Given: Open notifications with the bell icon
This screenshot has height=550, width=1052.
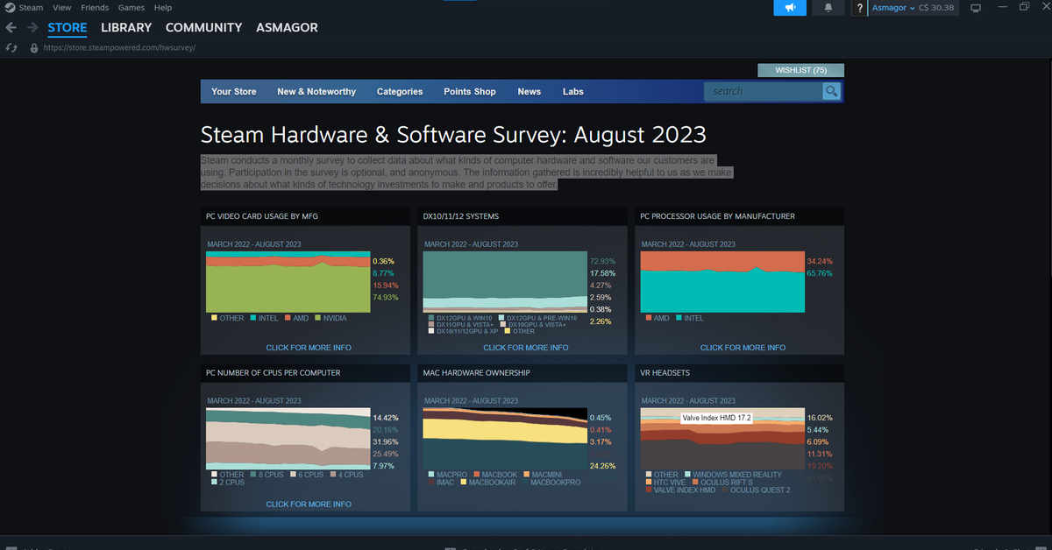Looking at the screenshot, I should coord(828,8).
